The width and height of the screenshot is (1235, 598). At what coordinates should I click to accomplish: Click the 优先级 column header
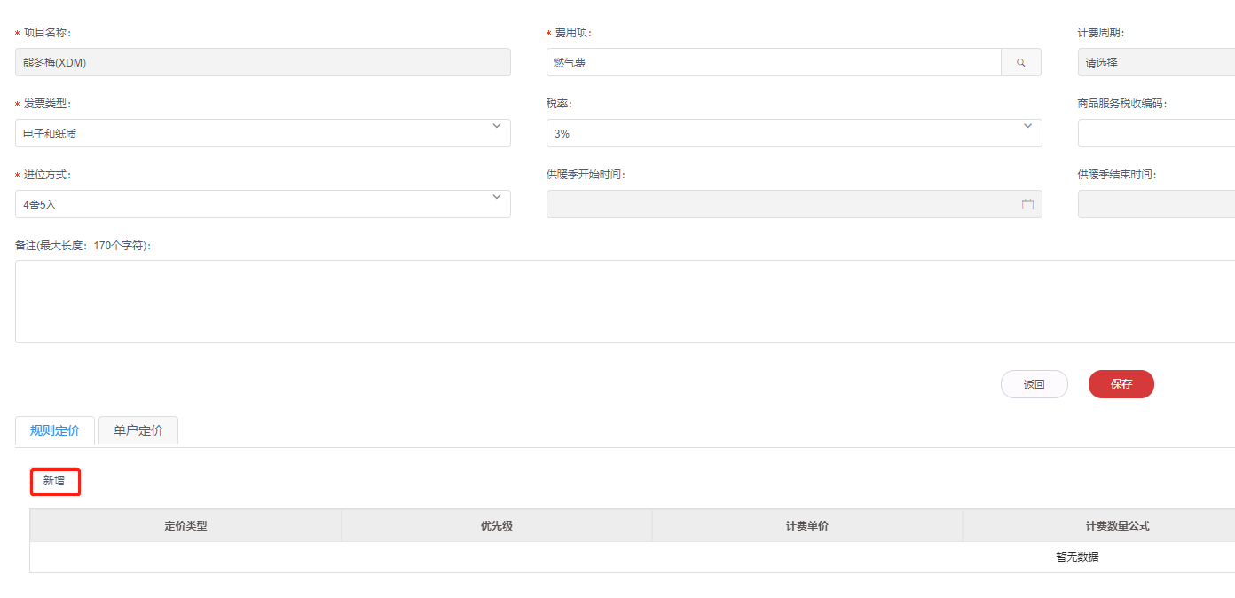pyautogui.click(x=496, y=525)
